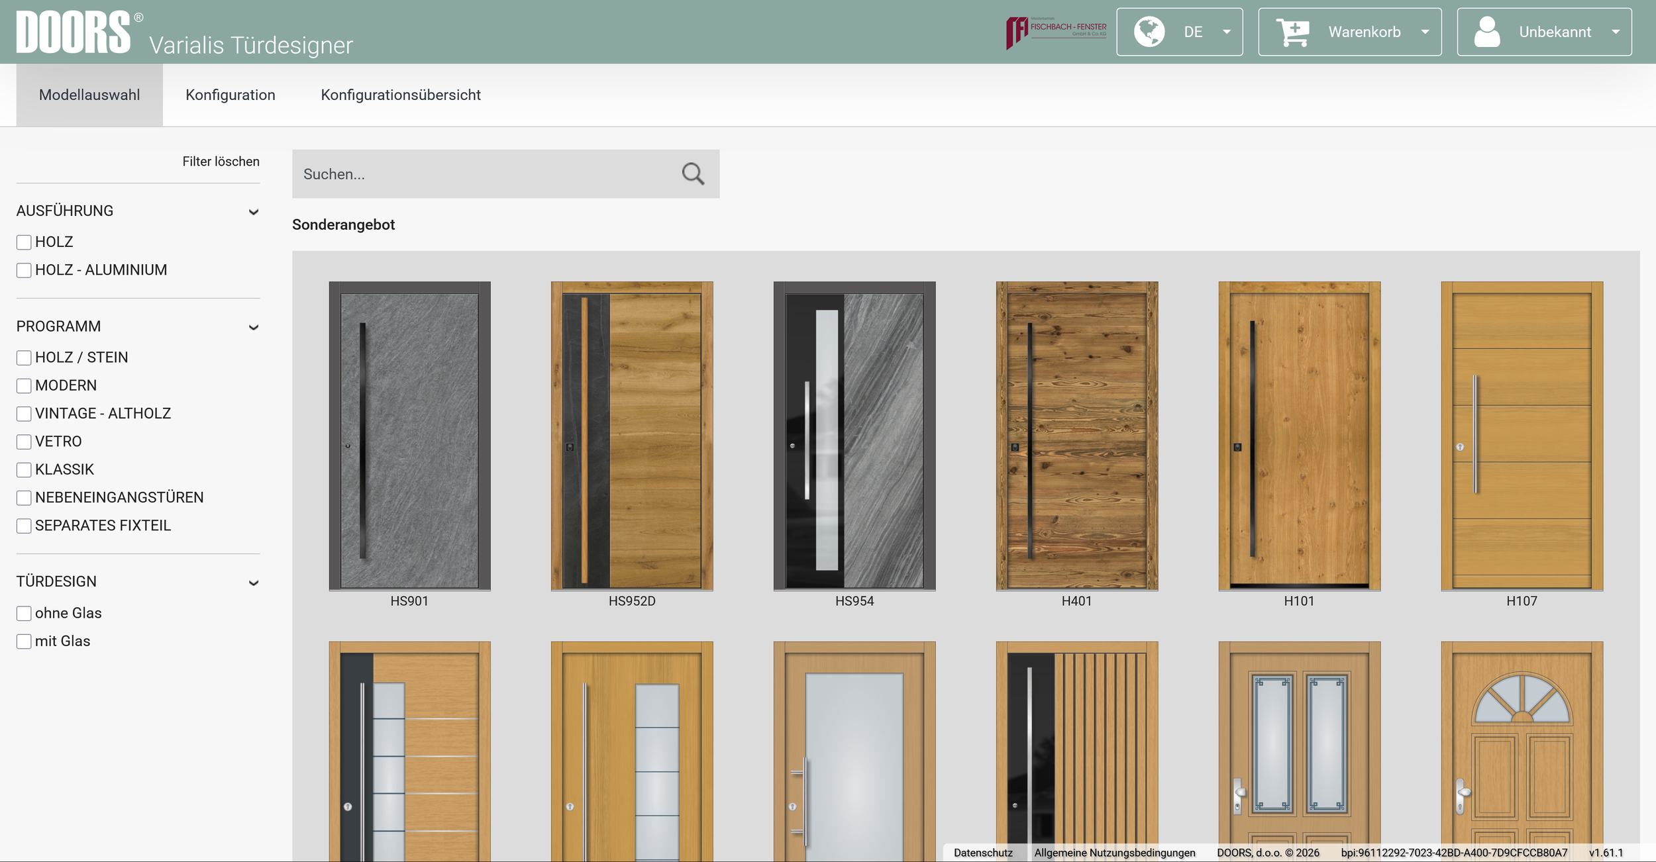Select the KLASSIK checkbox
This screenshot has width=1656, height=862.
pyautogui.click(x=24, y=469)
